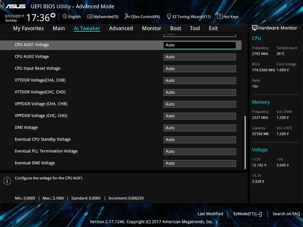
Task: Select the DMI Voltage label
Action: [x=26, y=128]
